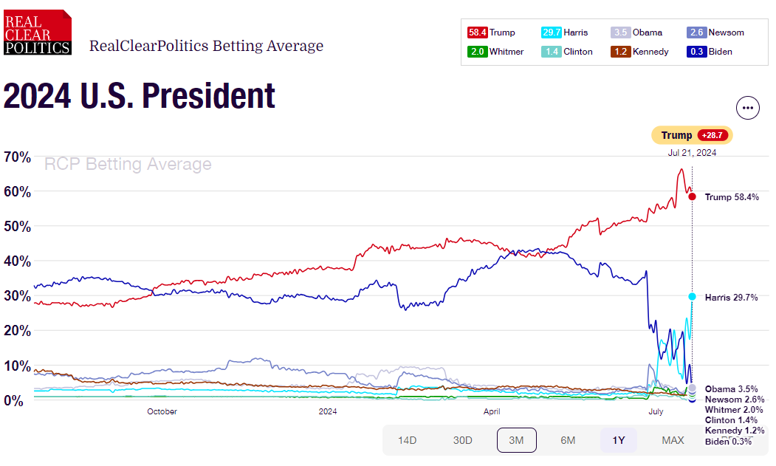Toggle Obama series in the legend
Viewport: 776px width, 466px height.
click(x=636, y=32)
